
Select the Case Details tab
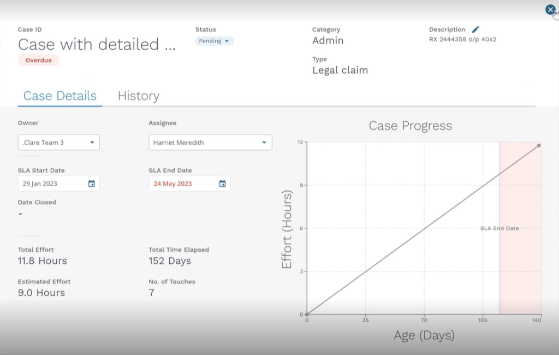point(60,96)
